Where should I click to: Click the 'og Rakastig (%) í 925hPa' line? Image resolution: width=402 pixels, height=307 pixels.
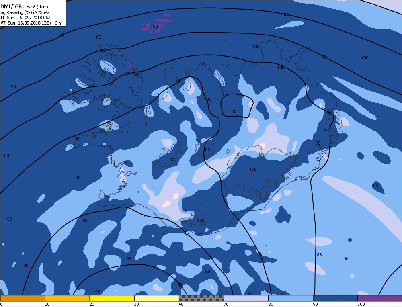pos(25,12)
